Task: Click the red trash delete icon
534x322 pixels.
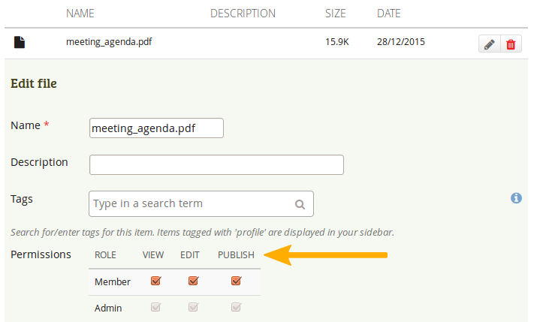Action: click(511, 44)
